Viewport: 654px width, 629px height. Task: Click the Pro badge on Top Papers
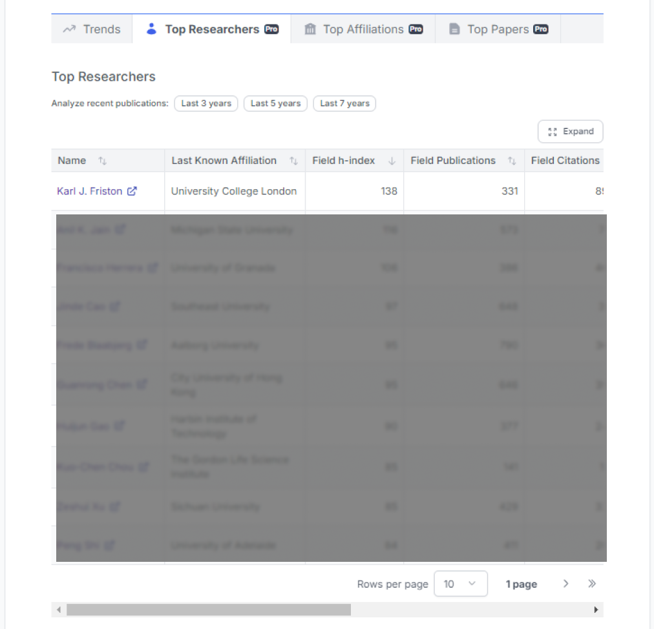pos(541,29)
